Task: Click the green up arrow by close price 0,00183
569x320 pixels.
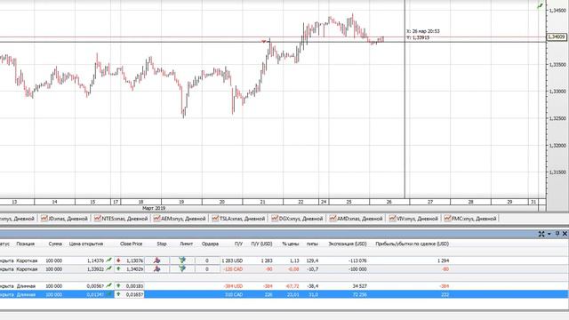Action: (118, 286)
